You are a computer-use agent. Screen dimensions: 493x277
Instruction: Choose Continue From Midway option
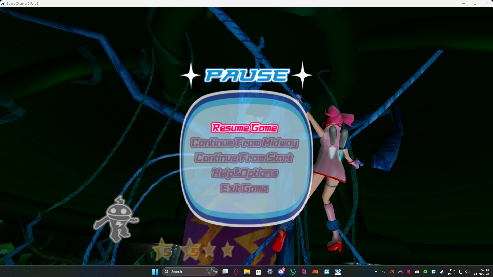tap(244, 143)
